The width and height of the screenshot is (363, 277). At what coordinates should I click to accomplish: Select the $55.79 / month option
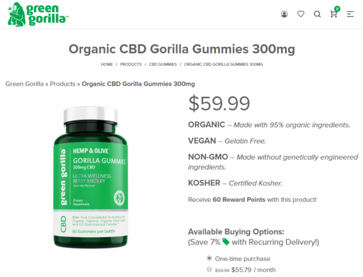click(209, 269)
